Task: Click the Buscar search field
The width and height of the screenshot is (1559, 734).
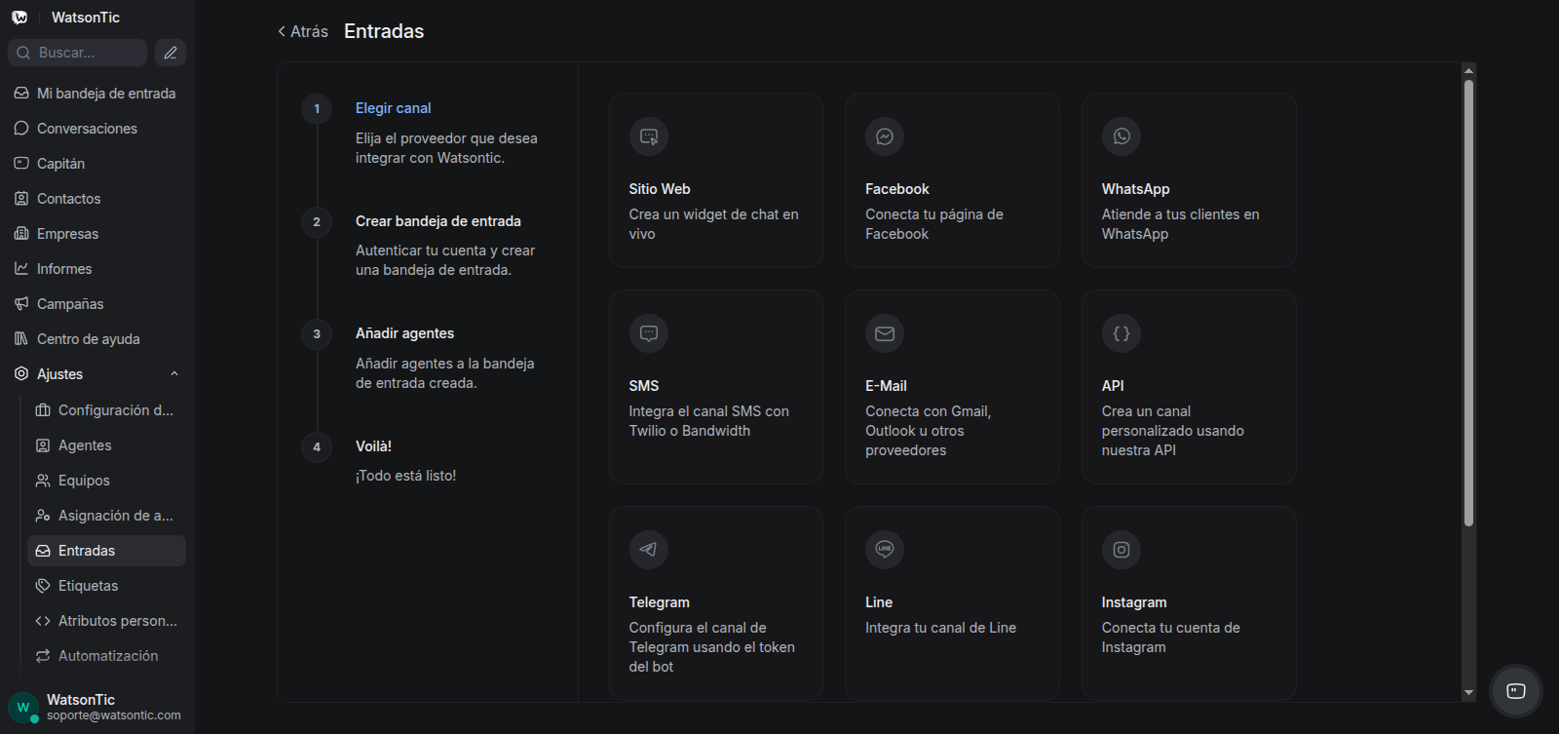Action: pyautogui.click(x=78, y=53)
